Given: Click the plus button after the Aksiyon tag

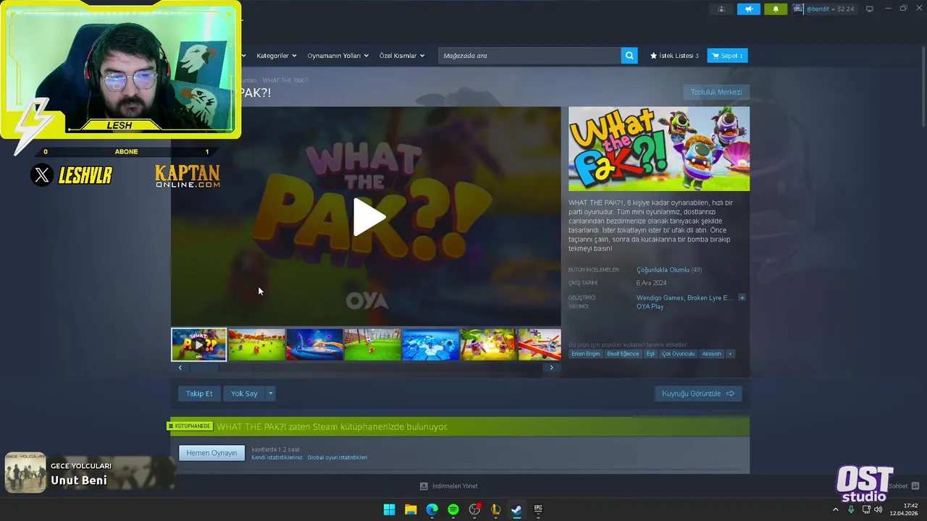Looking at the screenshot, I should pyautogui.click(x=730, y=354).
